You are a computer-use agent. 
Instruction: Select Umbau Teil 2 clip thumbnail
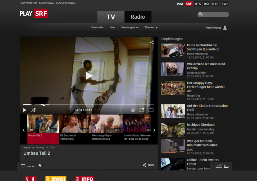(x=43, y=123)
